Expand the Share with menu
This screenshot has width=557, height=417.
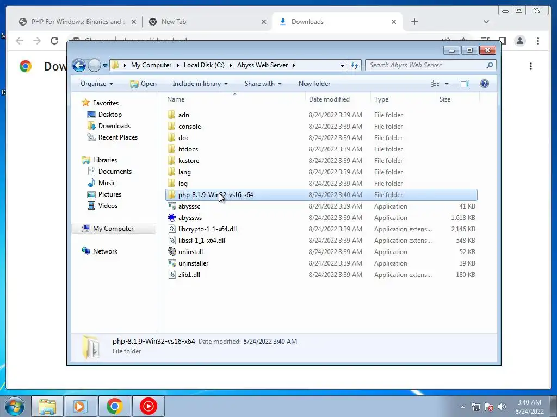pos(263,84)
